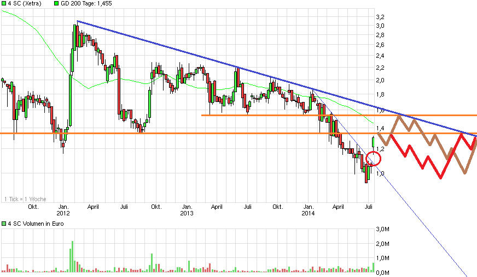This screenshot has height=277, width=477.
Task: Click the 2,2 price axis value
Action: [x=380, y=68]
